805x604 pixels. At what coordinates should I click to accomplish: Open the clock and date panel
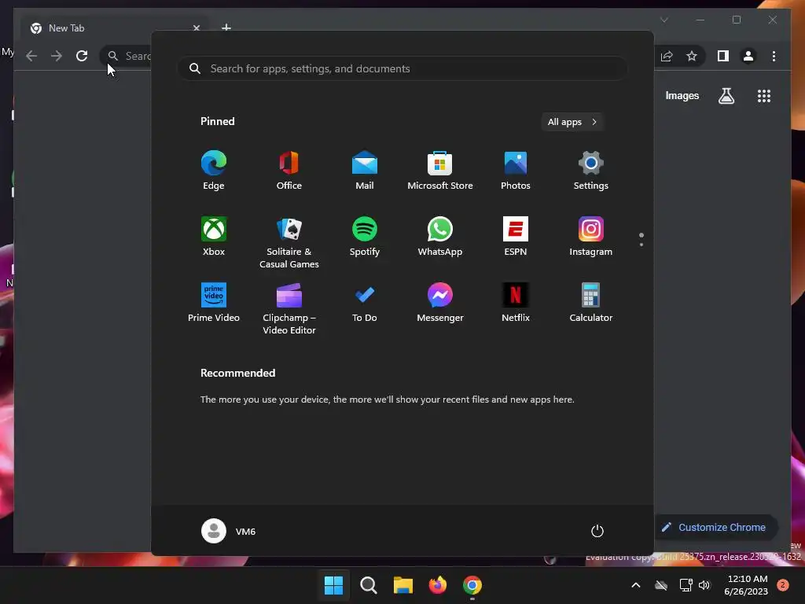point(747,585)
